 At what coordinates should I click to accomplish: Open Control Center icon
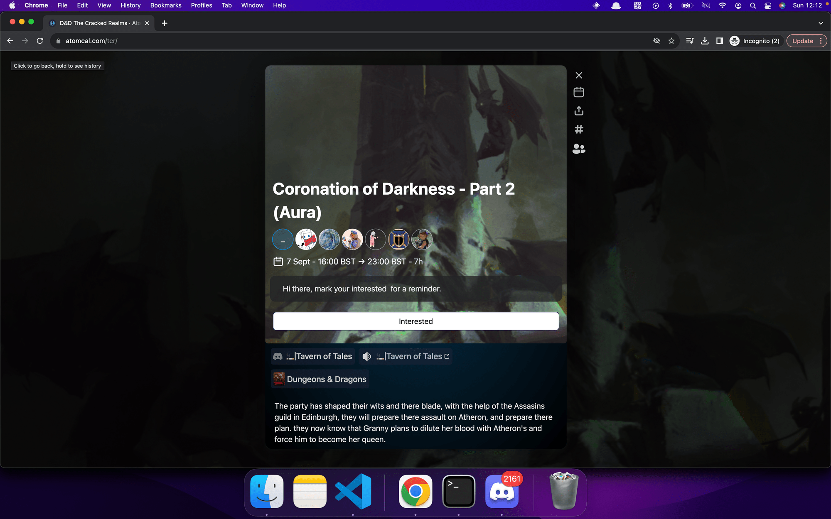[x=767, y=5]
